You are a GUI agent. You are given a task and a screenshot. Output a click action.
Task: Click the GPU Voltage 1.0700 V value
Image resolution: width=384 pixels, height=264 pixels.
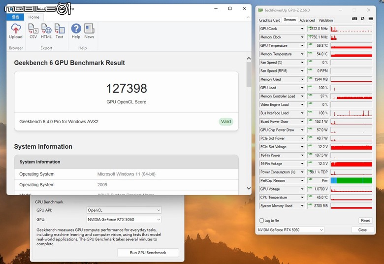pyautogui.click(x=318, y=189)
